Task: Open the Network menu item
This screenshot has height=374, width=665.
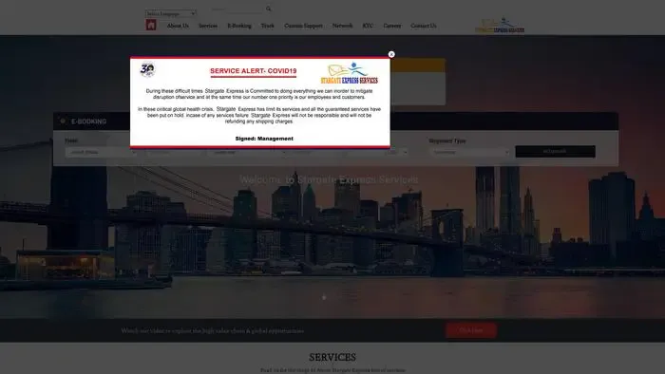Action: point(342,26)
